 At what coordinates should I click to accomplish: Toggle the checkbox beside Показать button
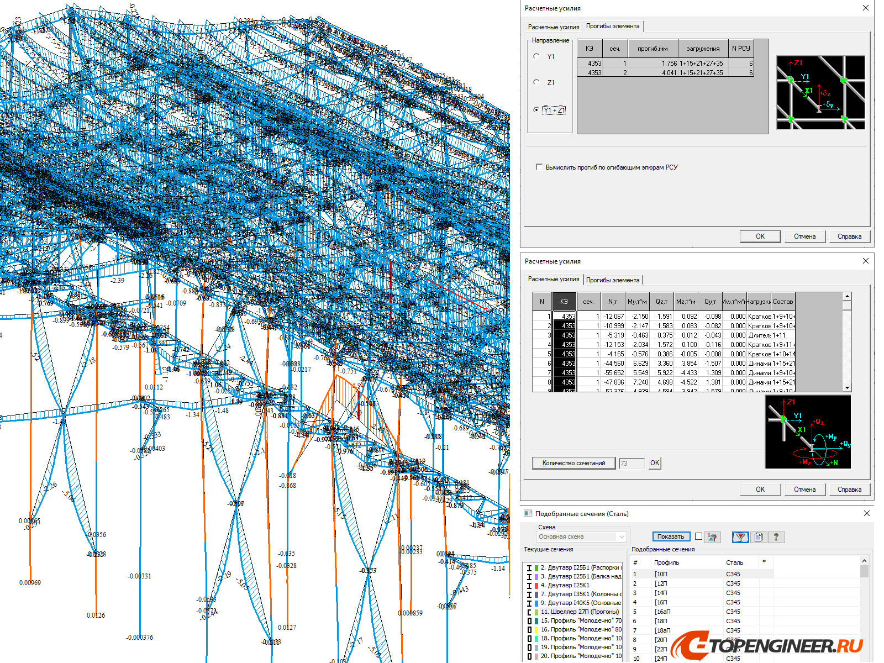pyautogui.click(x=698, y=536)
